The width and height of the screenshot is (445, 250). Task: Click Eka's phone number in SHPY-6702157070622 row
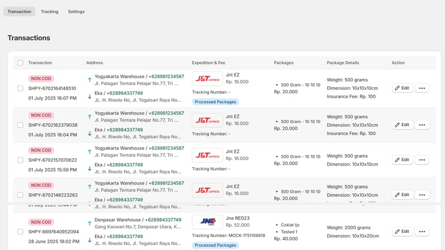125,165
